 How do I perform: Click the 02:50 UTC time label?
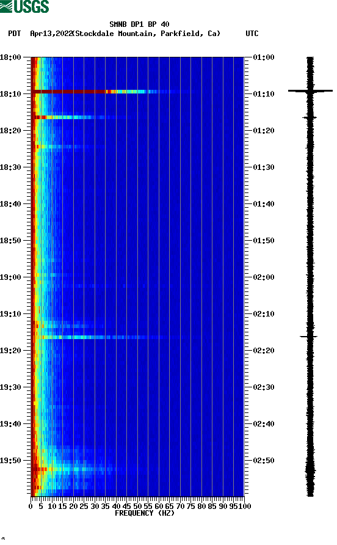point(264,461)
